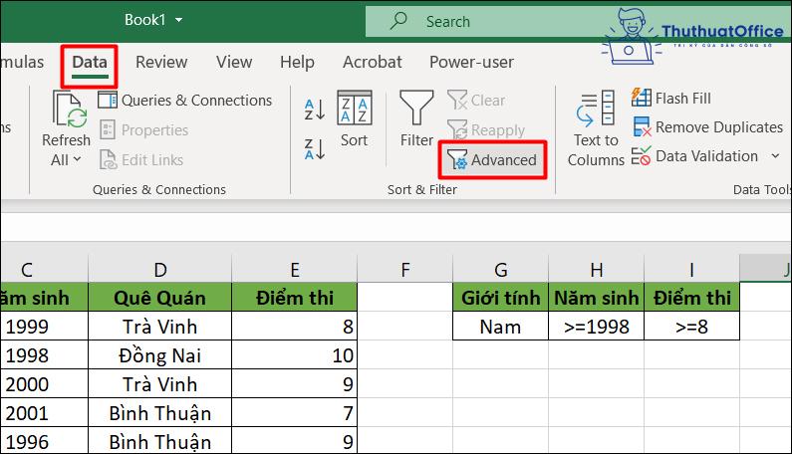Open the Book1 title dropdown
Screen dimensions: 792x454
179,20
